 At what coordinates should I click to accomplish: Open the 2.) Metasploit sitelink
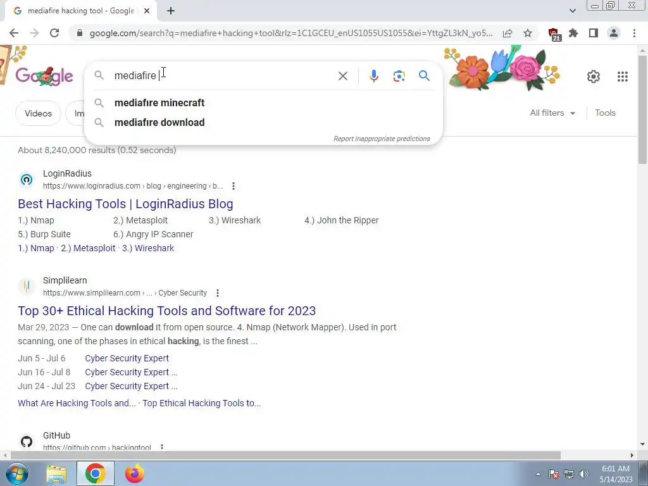pyautogui.click(x=88, y=248)
